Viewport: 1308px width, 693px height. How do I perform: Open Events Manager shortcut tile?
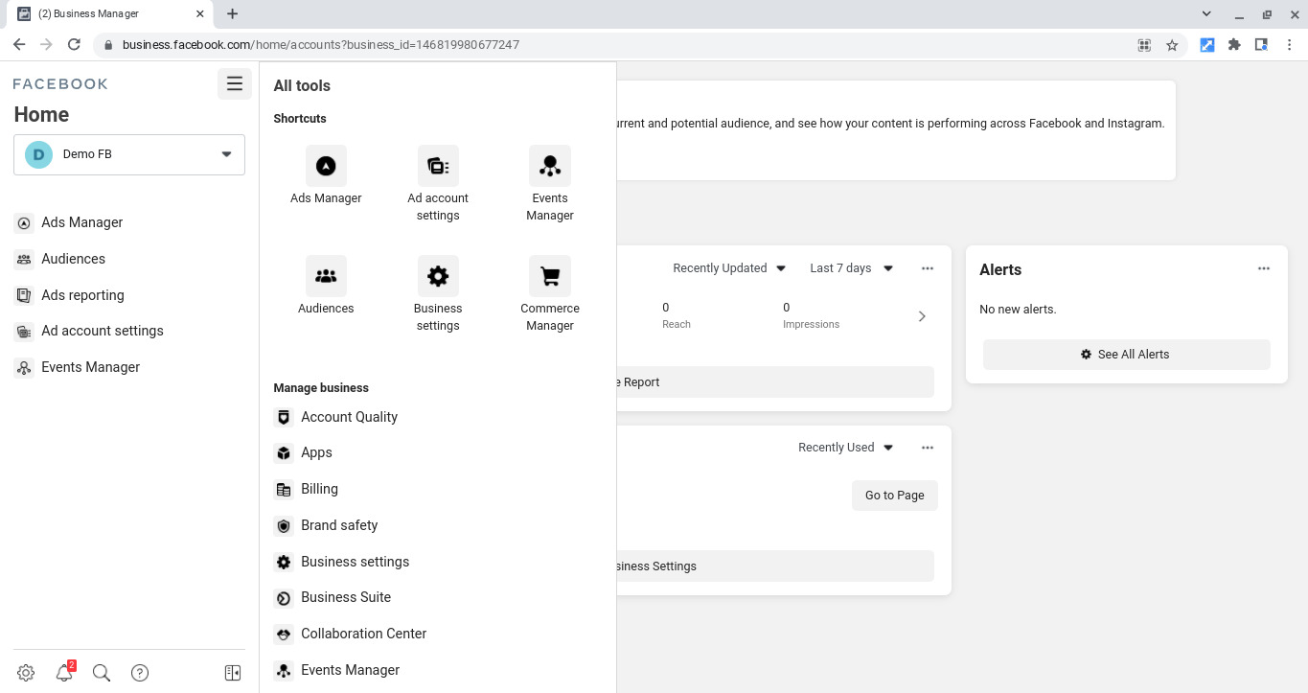point(550,184)
